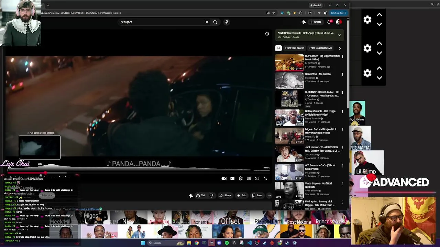Viewport: 440px width, 247px height.
Task: Open the notifications bell
Action: 329,22
